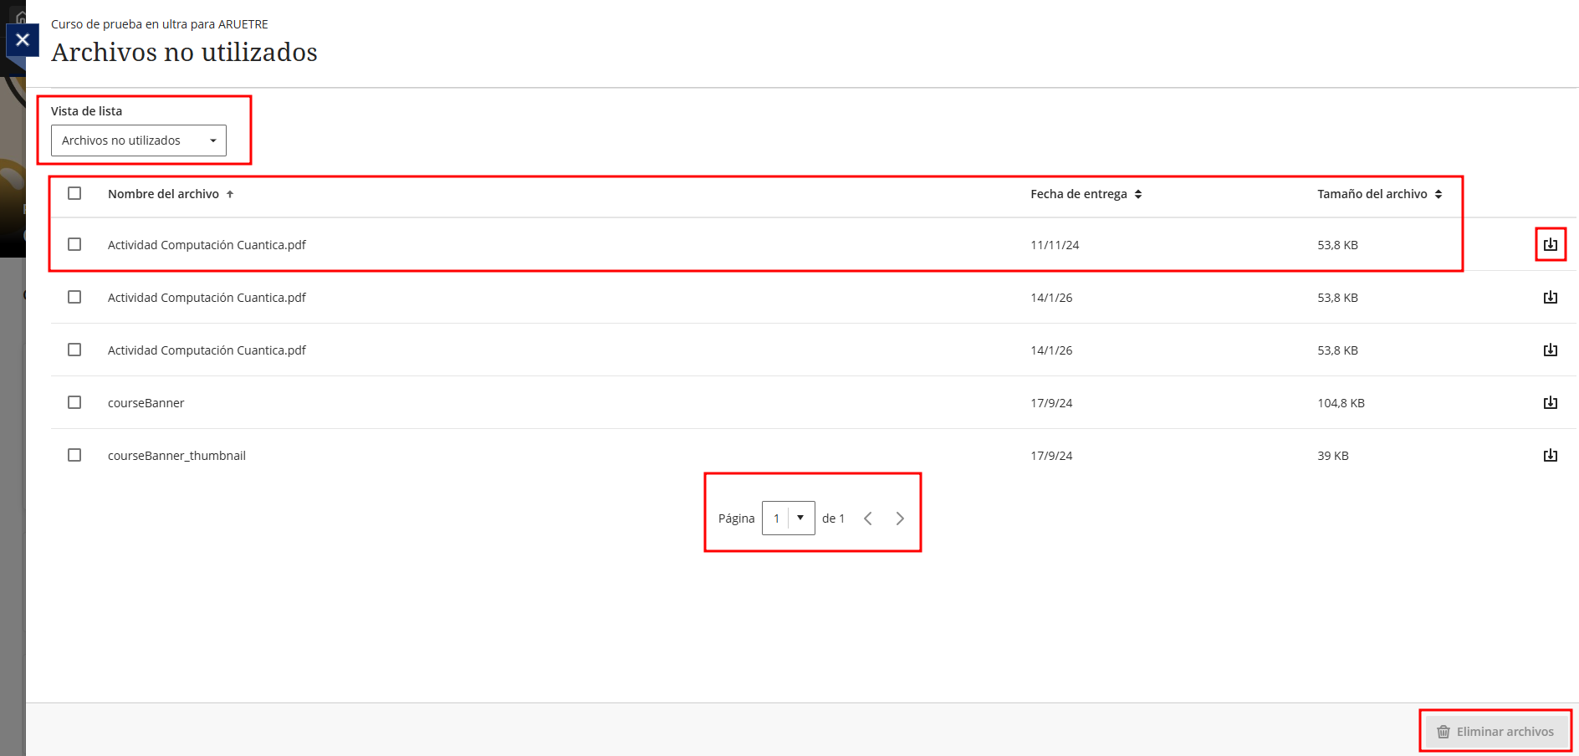
Task: Click the Tamaño del archivo column header
Action: point(1372,194)
